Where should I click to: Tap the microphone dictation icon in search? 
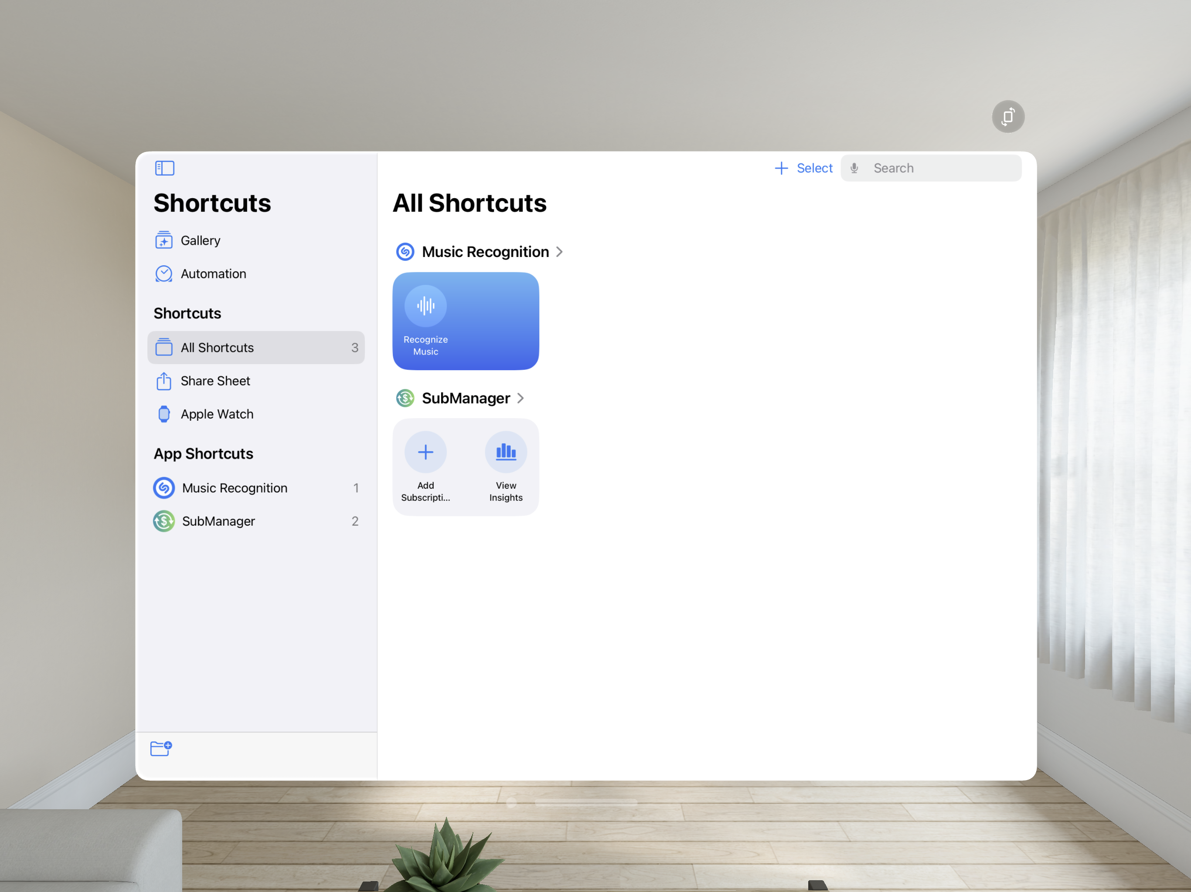[854, 169]
